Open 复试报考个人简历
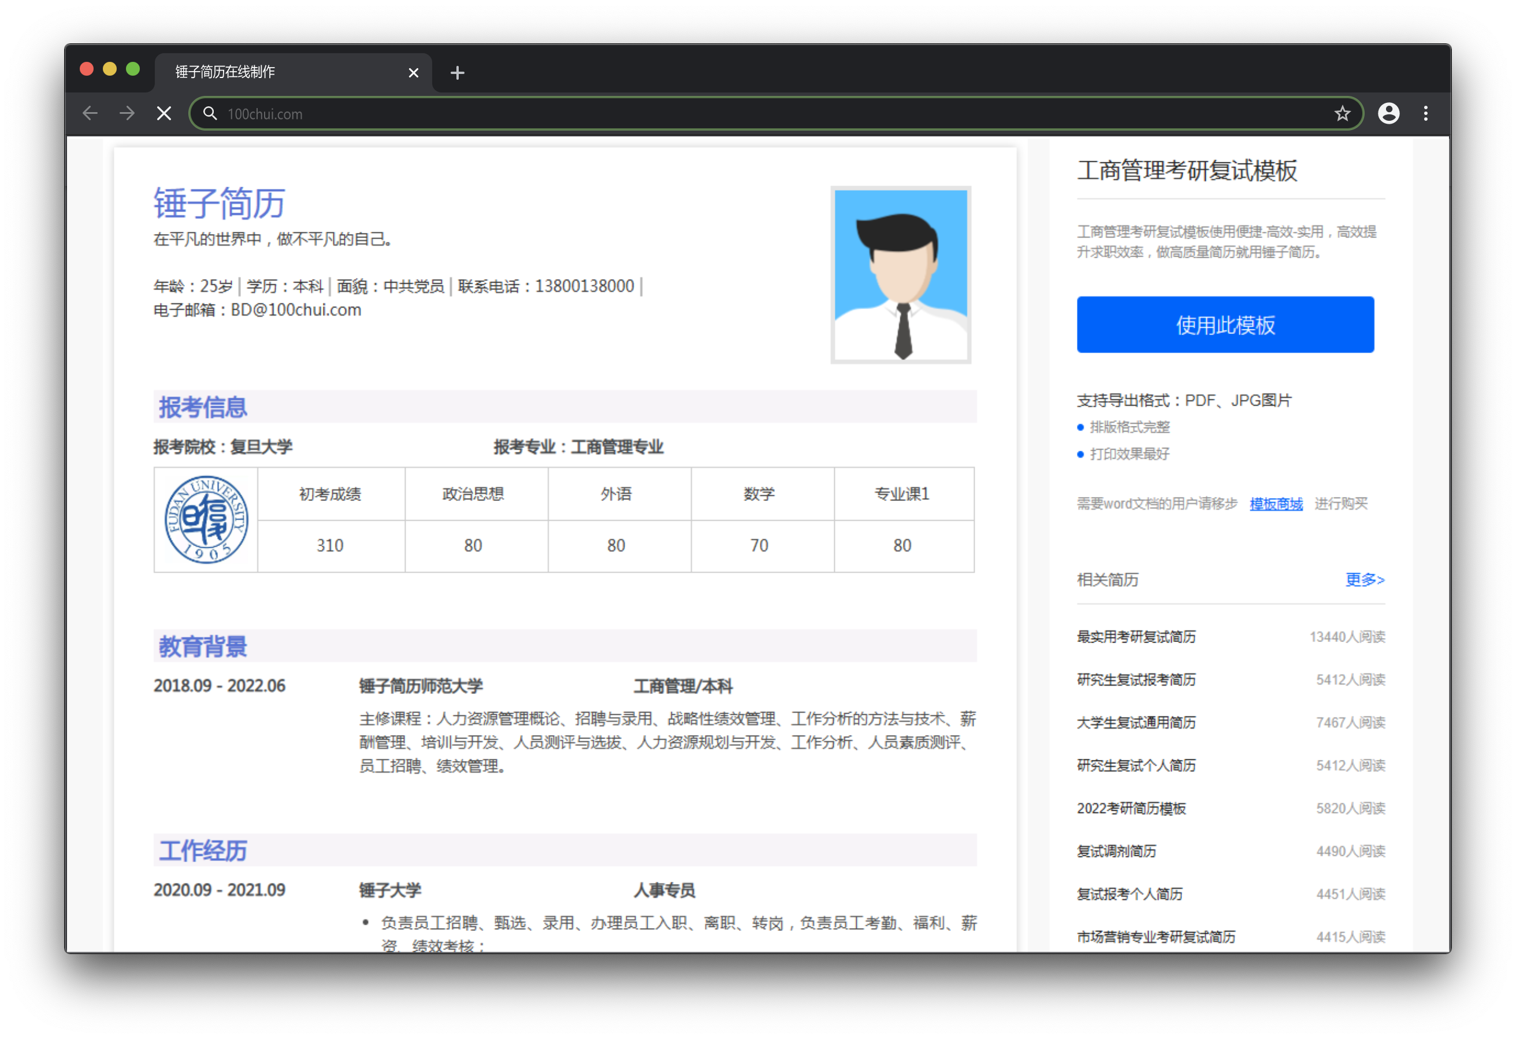Viewport: 1516px width, 1039px height. pos(1129,894)
